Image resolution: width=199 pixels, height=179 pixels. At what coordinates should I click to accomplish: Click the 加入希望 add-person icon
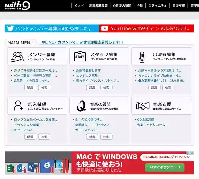click(x=19, y=105)
